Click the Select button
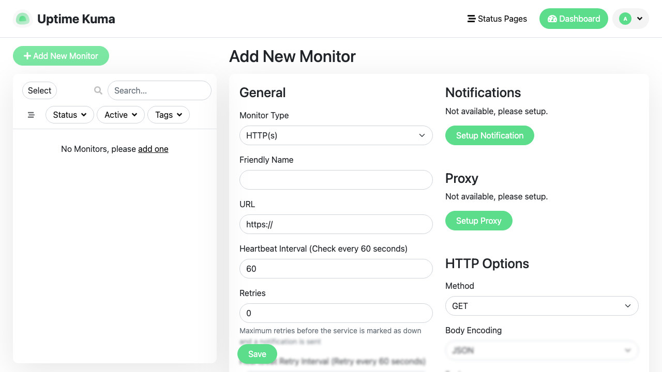 point(39,90)
